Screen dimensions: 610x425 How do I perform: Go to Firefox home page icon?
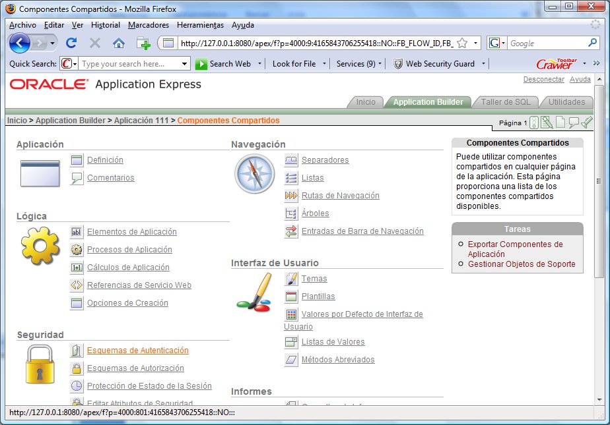click(x=119, y=43)
